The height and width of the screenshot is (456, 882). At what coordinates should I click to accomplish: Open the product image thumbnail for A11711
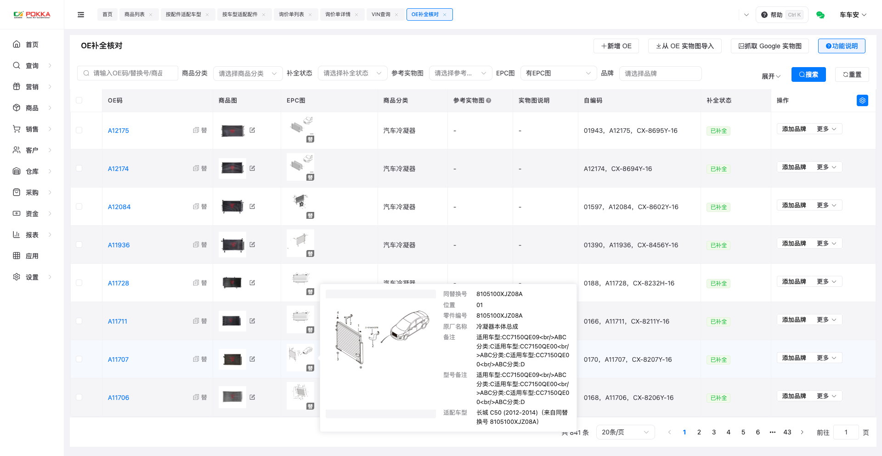[232, 321]
